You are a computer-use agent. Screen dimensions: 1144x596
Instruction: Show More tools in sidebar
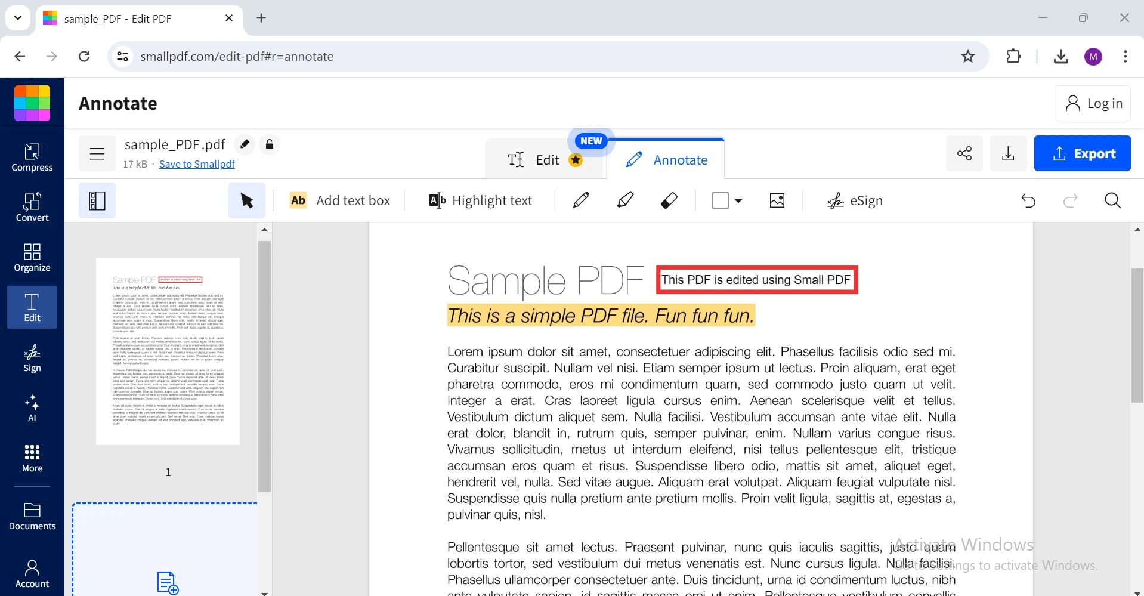tap(32, 458)
